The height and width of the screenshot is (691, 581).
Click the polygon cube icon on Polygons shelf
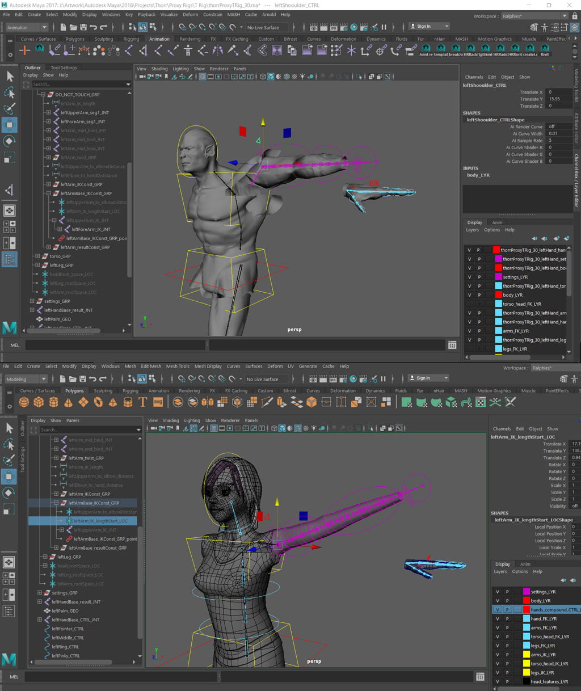point(39,402)
